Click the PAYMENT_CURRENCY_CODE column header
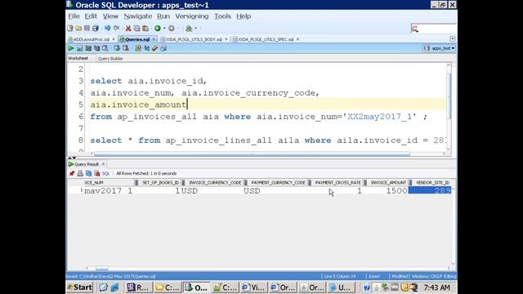This screenshot has height=294, width=523. point(278,183)
